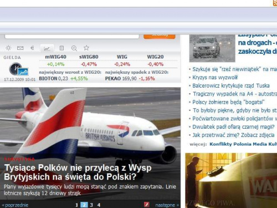This screenshot has height=208, width=277.
Task: Select the stock chart icon tab
Action: point(47,48)
